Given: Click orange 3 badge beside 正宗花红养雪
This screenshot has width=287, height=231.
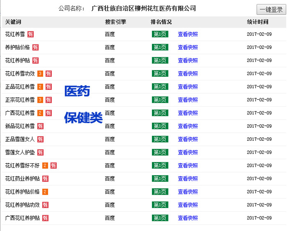Looking at the screenshot, I should tap(40, 100).
